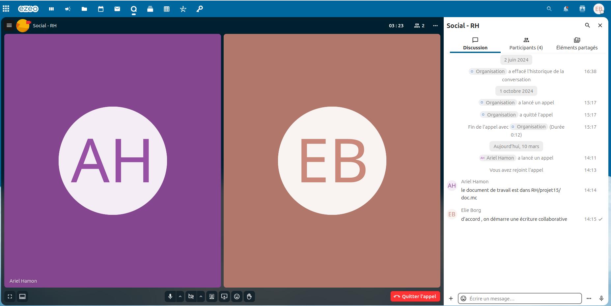611x306 pixels.
Task: Open the star-C app icon
Action: [183, 9]
